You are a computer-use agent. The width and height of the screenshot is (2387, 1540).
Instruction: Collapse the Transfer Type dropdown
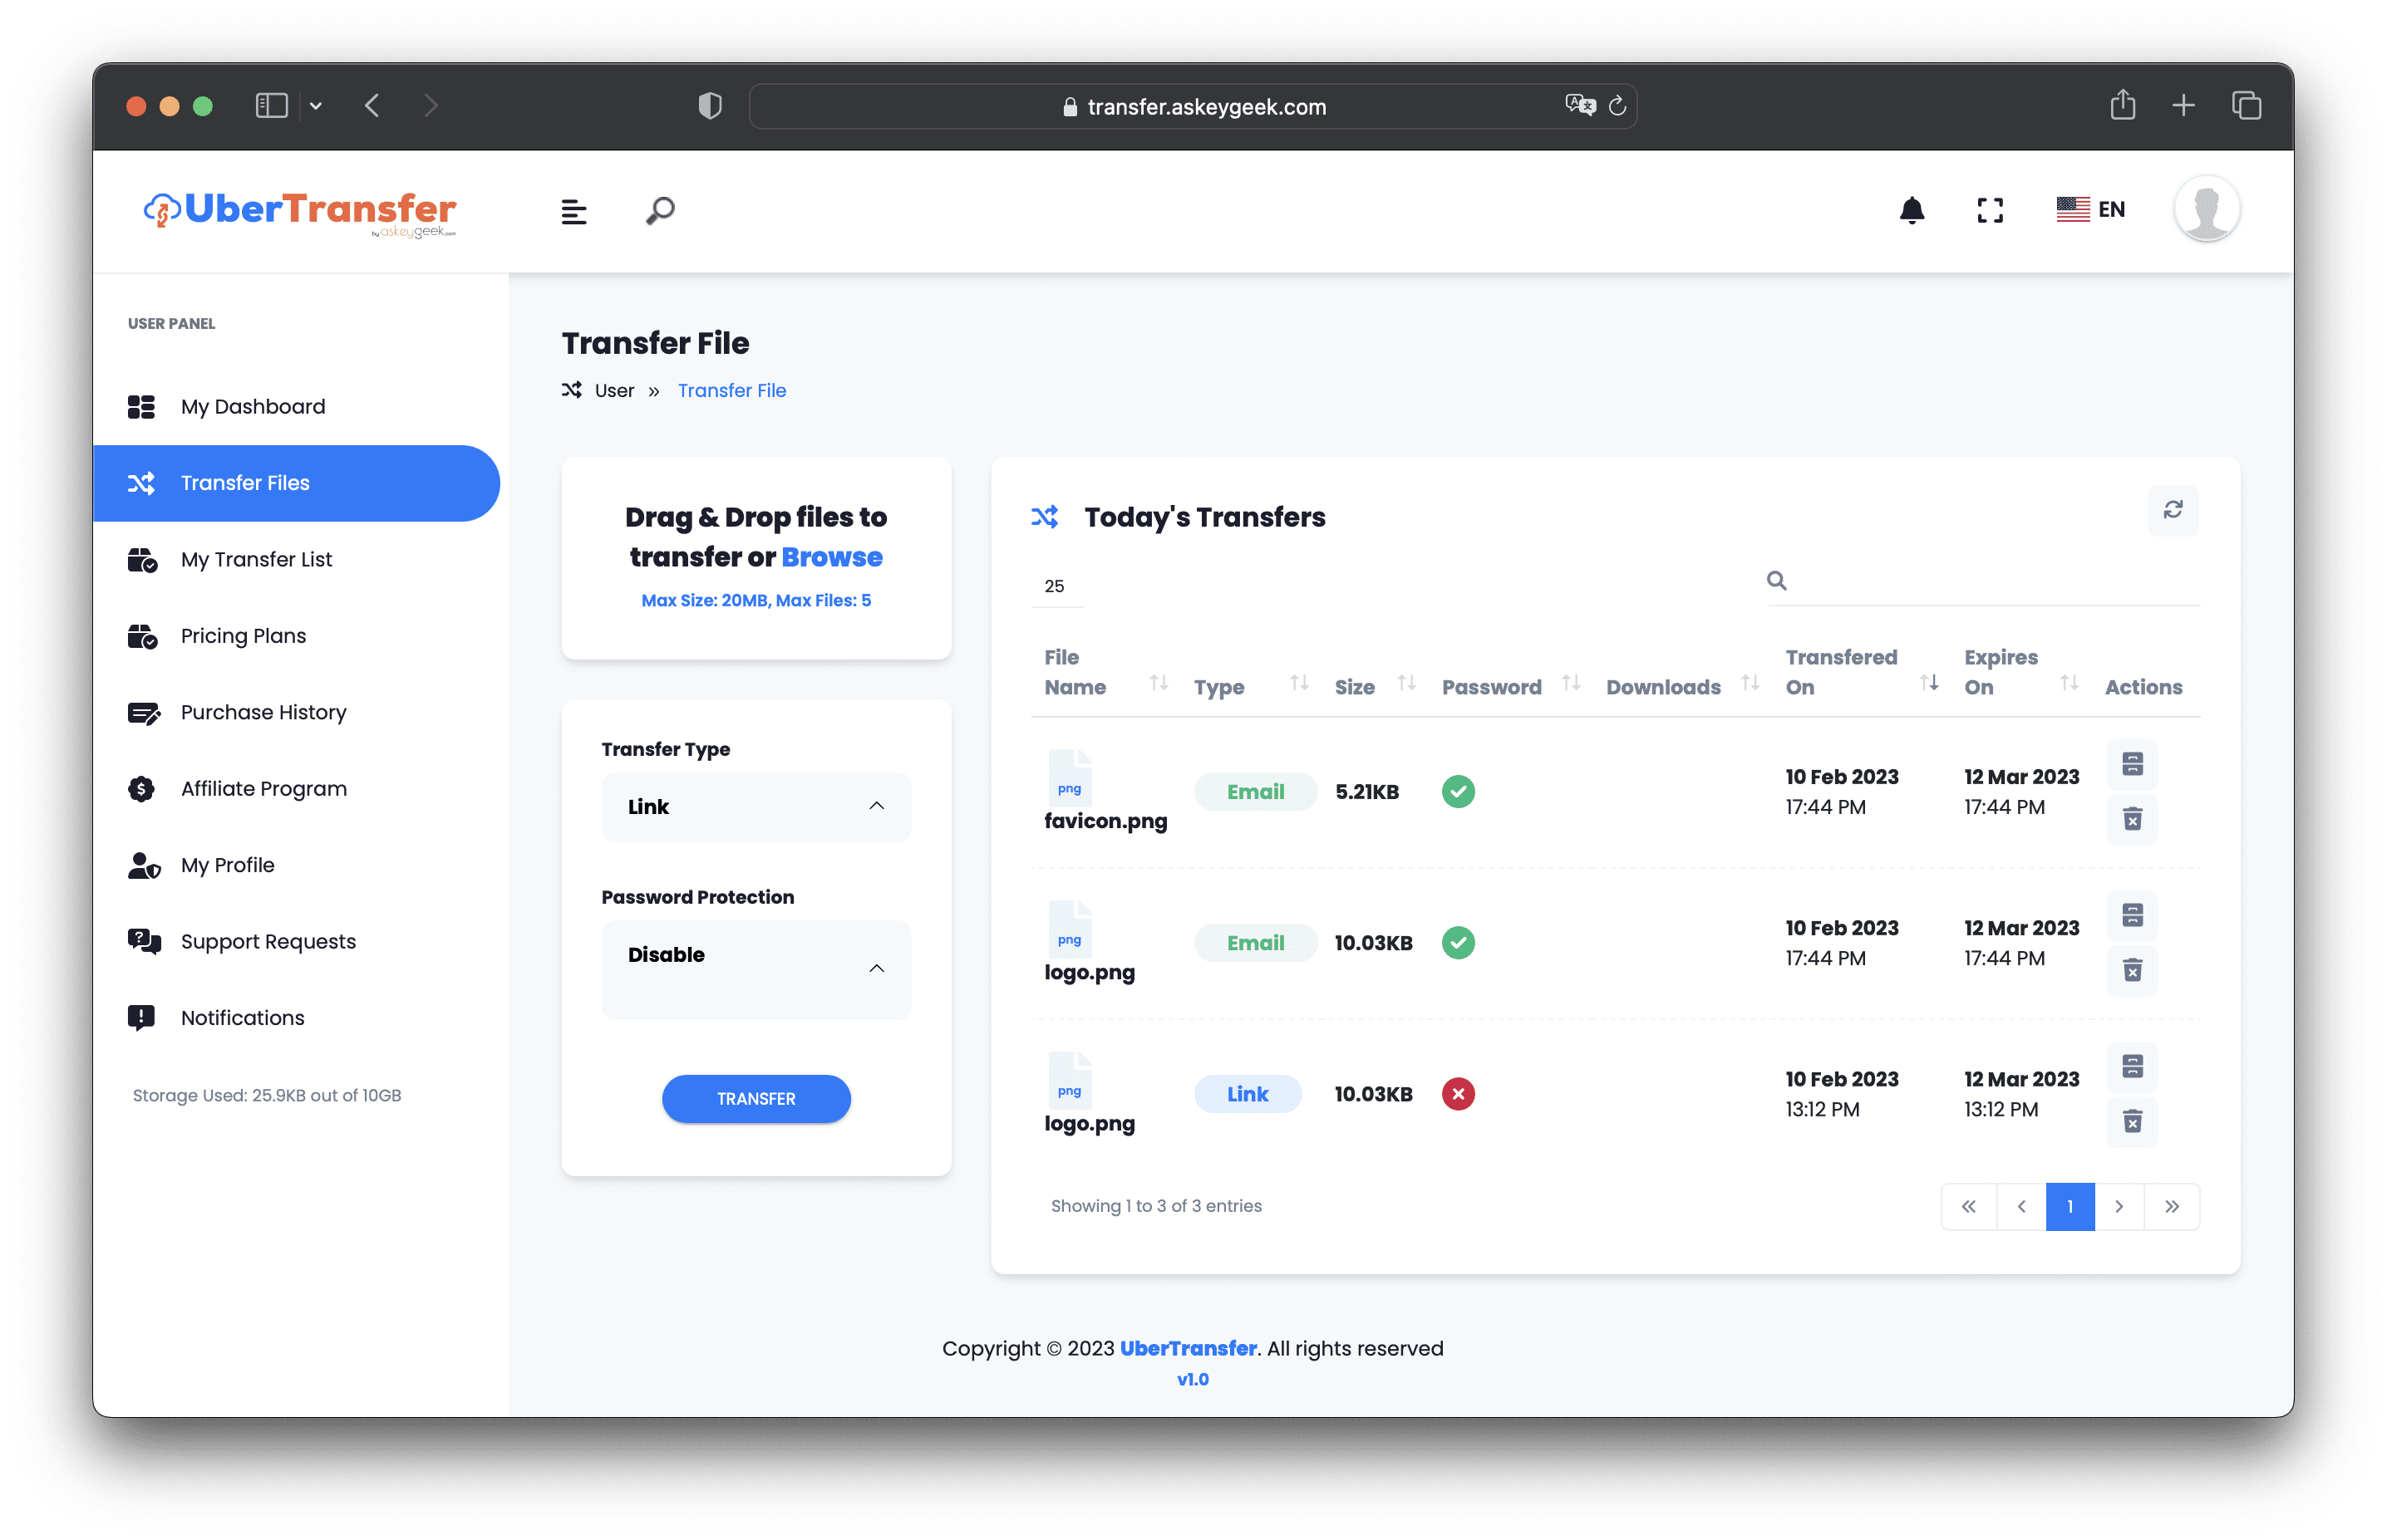point(878,806)
